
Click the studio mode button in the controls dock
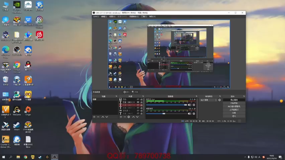coord(234,110)
